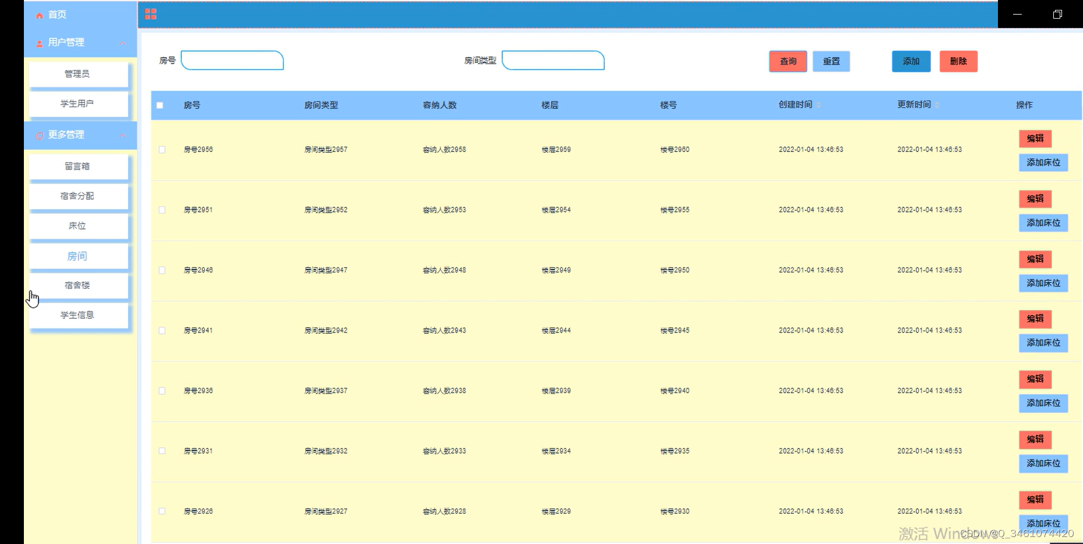Click 编辑 for row 房号2941
Image resolution: width=1083 pixels, height=544 pixels.
pos(1035,319)
